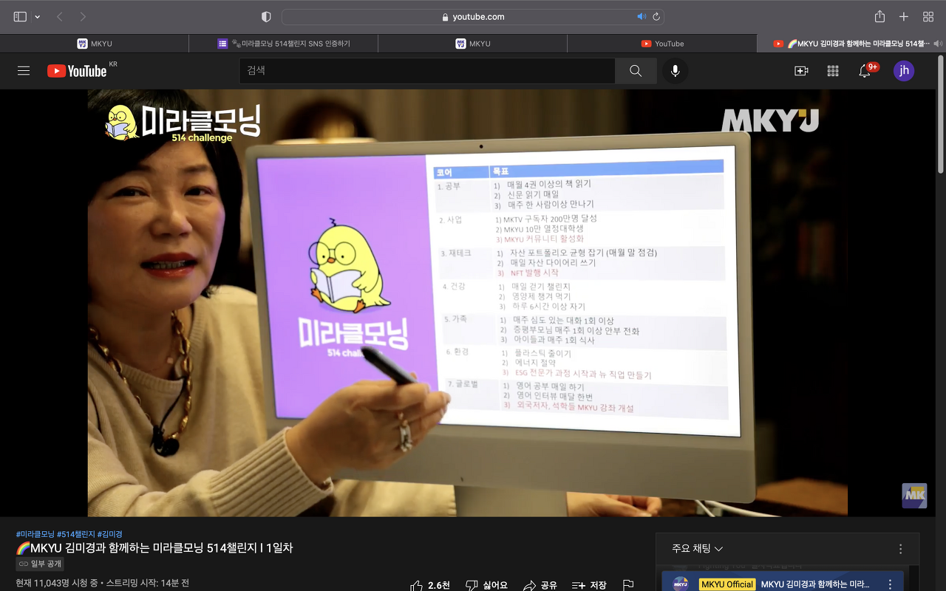
Task: Switch to the YouTube tab
Action: pyautogui.click(x=662, y=44)
